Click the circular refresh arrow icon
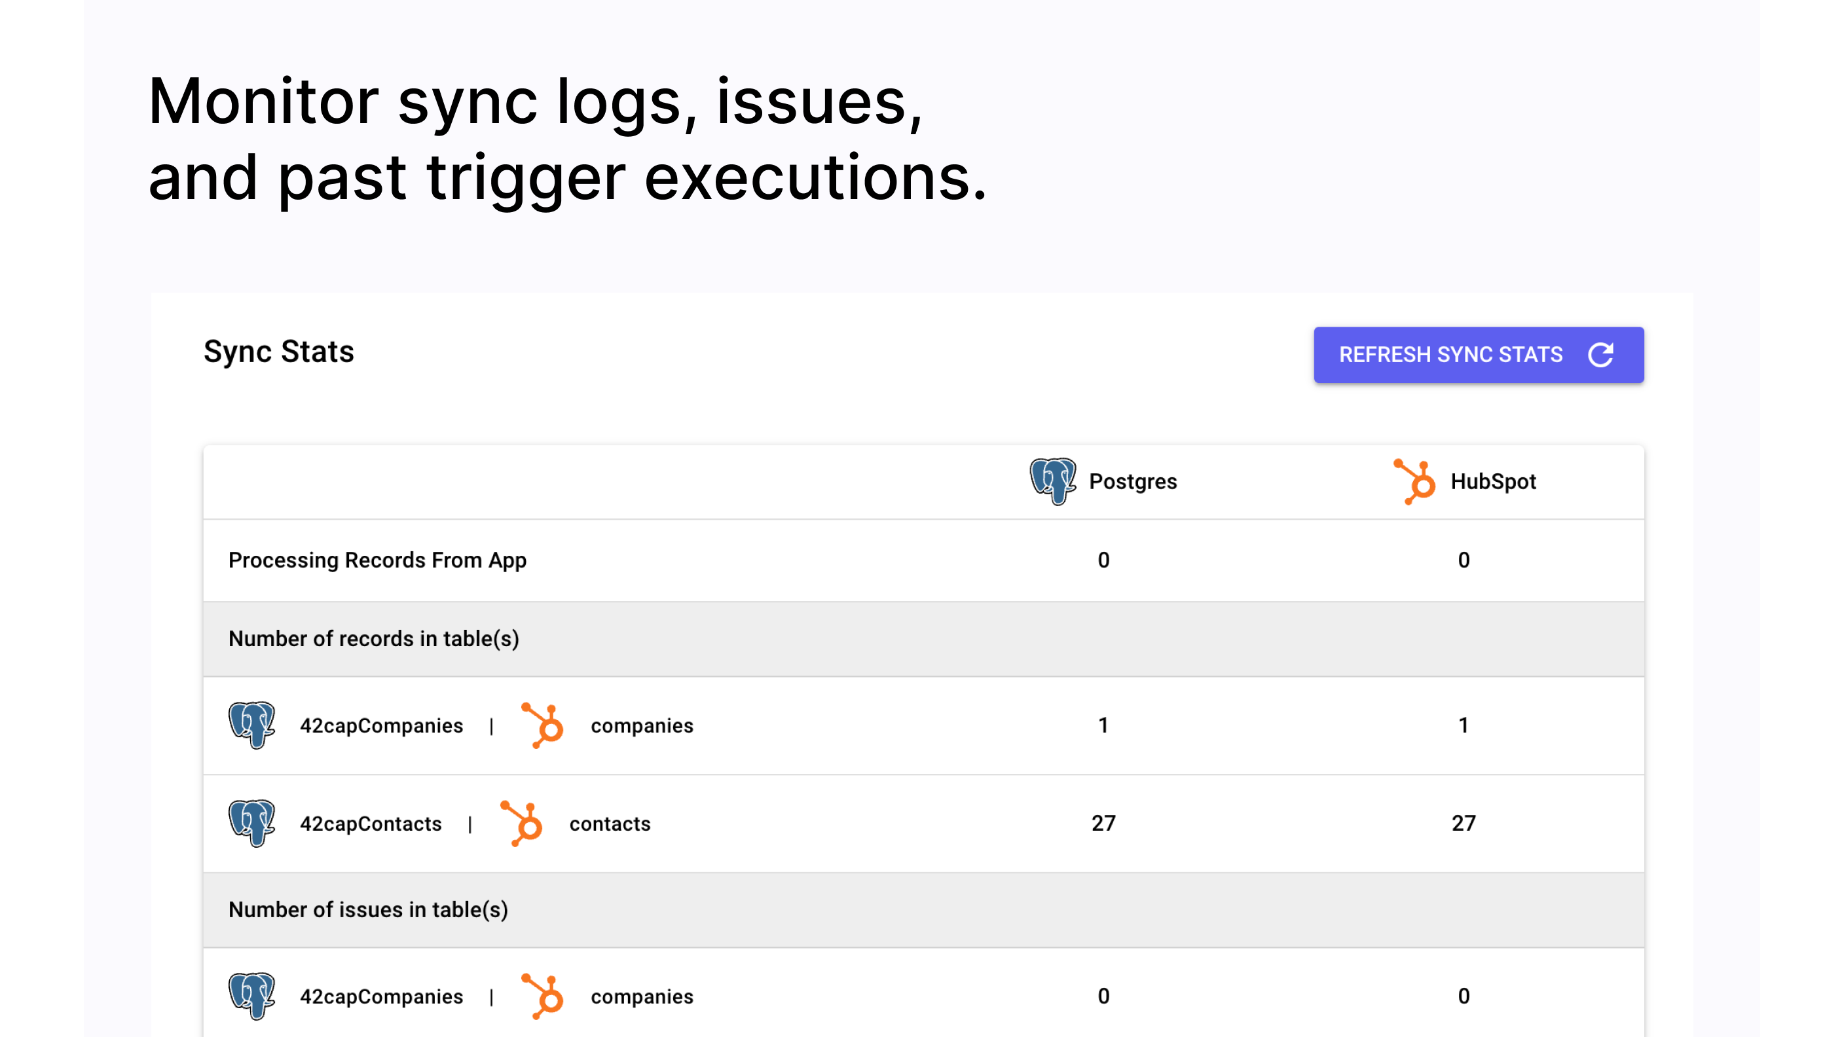This screenshot has width=1844, height=1037. 1600,355
